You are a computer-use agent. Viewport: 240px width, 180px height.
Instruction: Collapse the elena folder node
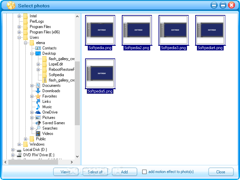click(x=26, y=43)
